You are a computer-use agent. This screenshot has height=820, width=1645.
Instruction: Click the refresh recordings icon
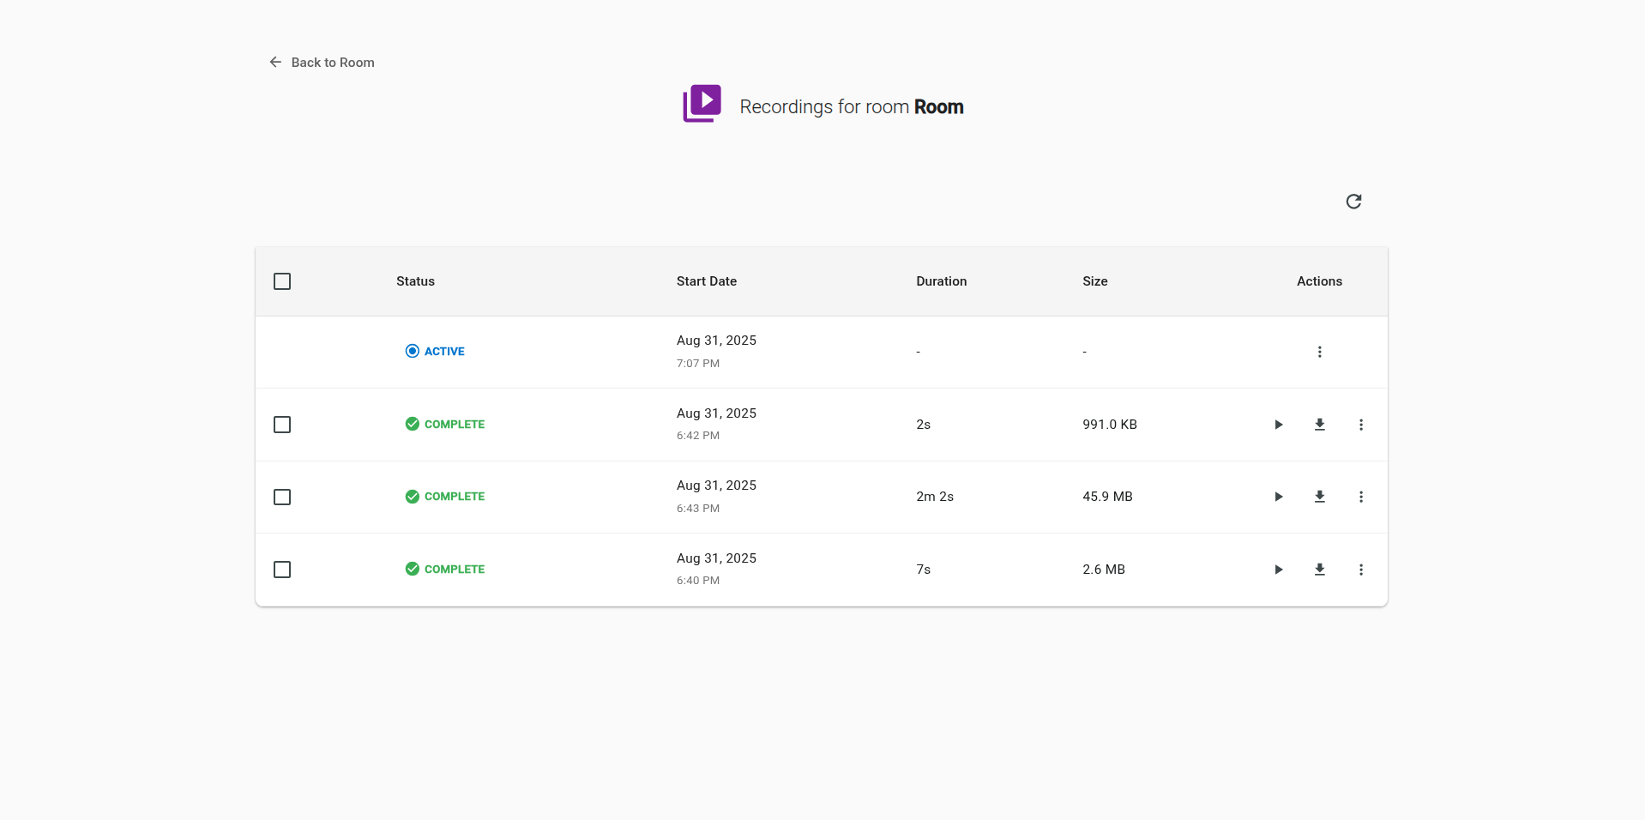(1353, 202)
